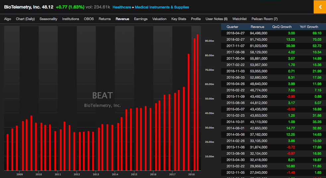This screenshot has height=178, width=326.
Task: Open Medical Instruments & Supplies link
Action: point(162,7)
